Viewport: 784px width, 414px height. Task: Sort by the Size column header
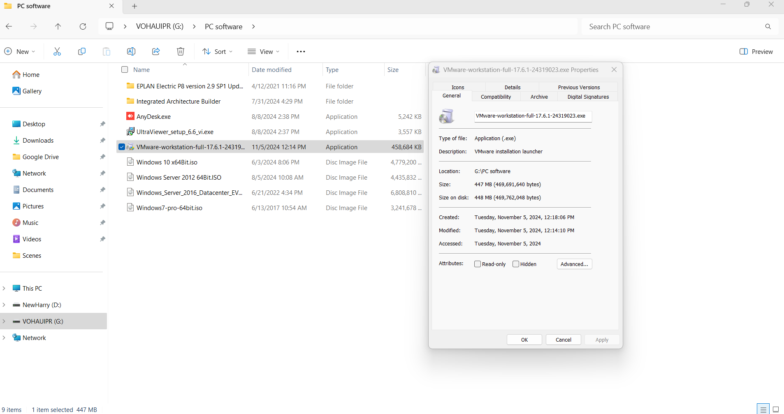405,69
